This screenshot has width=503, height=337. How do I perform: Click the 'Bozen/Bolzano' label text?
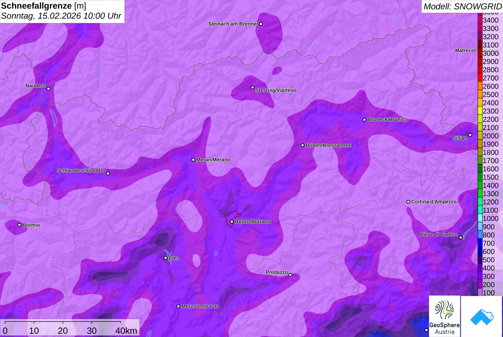click(x=253, y=222)
